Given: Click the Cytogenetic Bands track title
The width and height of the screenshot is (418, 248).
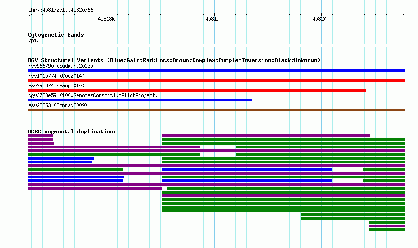Looking at the screenshot, I should (x=56, y=35).
